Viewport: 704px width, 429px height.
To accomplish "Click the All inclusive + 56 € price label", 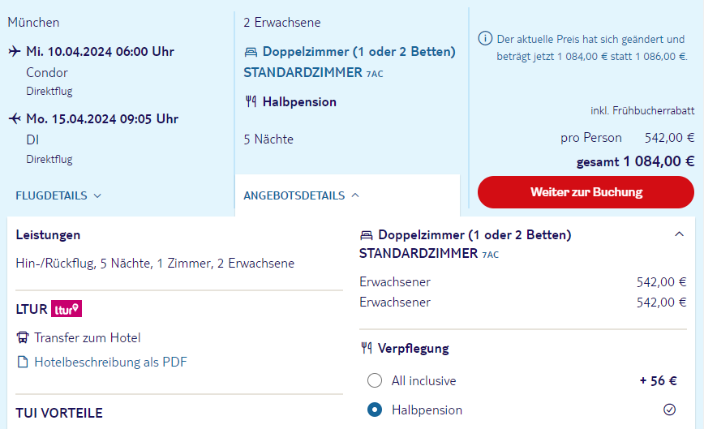I will tap(659, 381).
